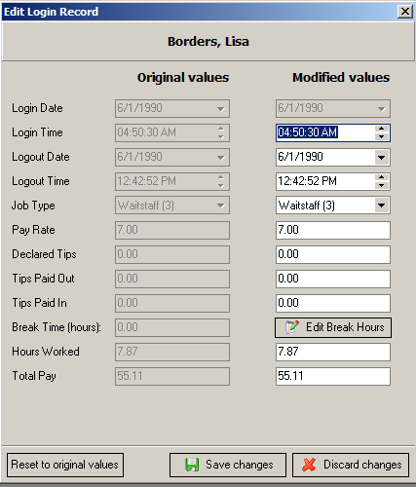
Task: Close the Edit Login Record dialog
Action: point(405,12)
